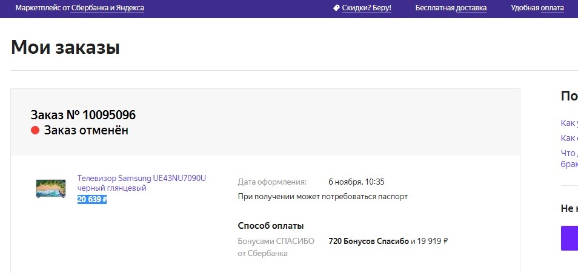Click the 'Скидки? Беру!' link
The height and width of the screenshot is (273, 578).
tap(367, 8)
